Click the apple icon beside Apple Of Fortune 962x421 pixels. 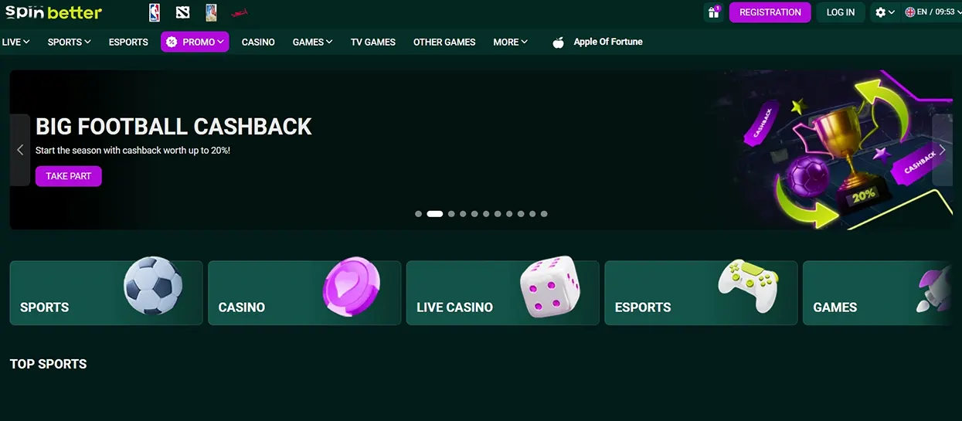(558, 42)
